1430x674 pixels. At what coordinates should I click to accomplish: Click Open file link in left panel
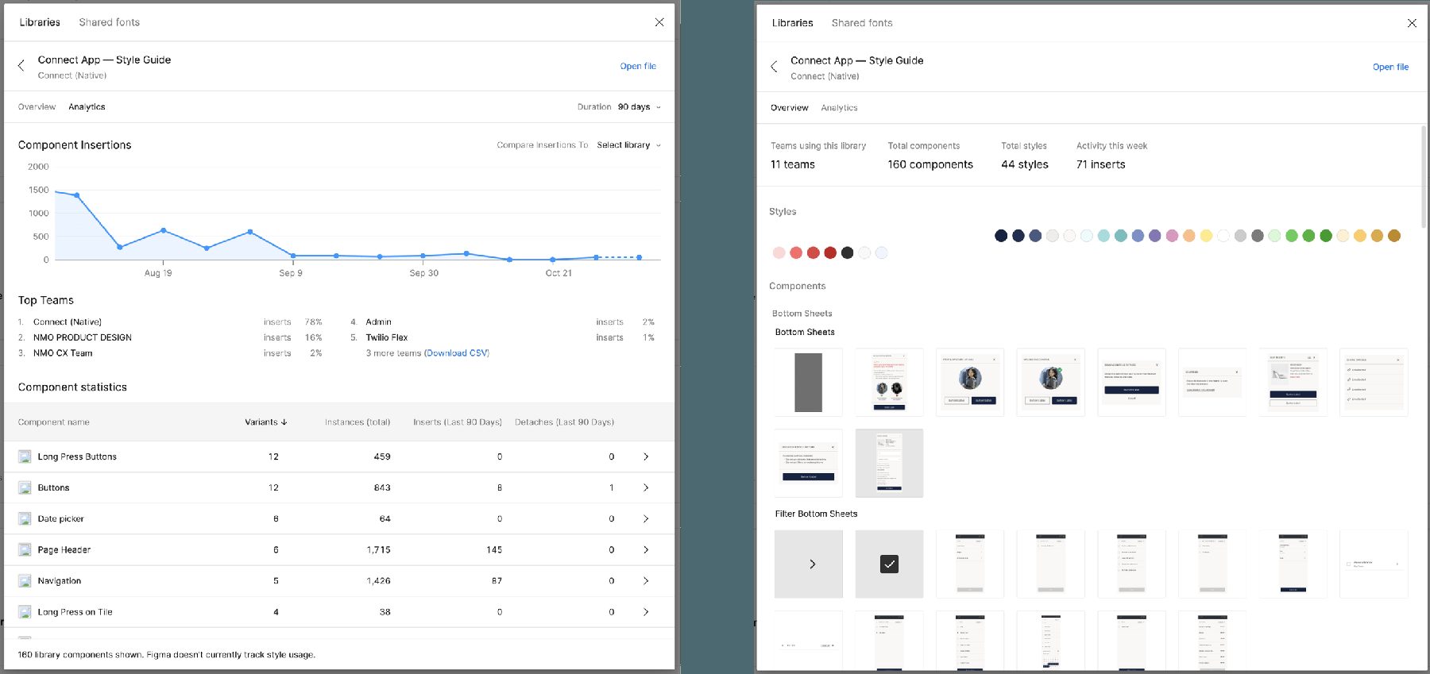pyautogui.click(x=638, y=66)
